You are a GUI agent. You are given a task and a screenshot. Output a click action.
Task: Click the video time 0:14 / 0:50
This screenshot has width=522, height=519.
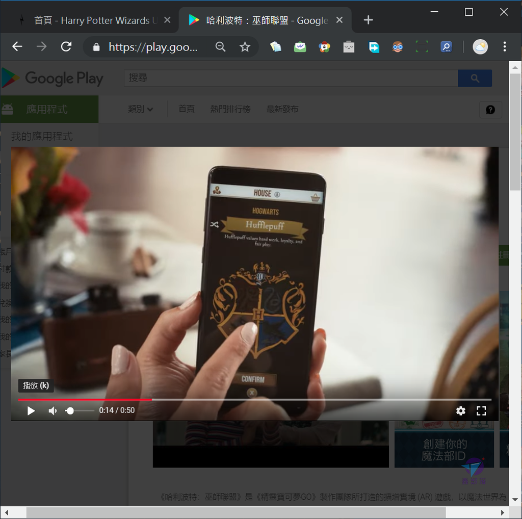point(117,410)
